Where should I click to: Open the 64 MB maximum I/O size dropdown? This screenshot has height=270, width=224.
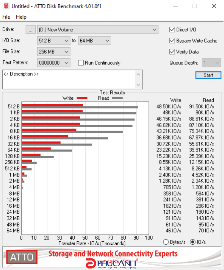tap(95, 41)
